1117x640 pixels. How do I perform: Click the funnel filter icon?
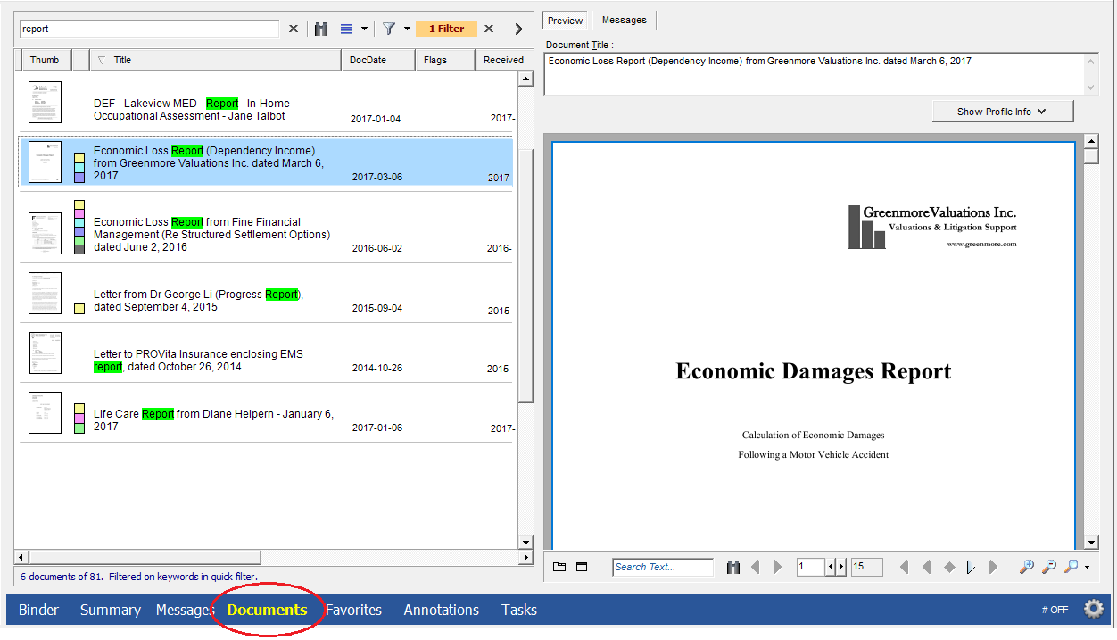click(x=389, y=29)
